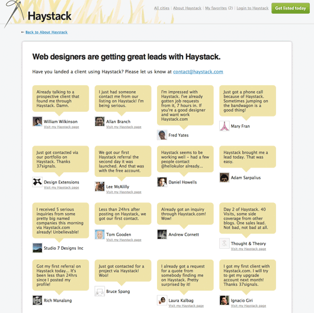This screenshot has width=314, height=313.
Task: Click the 'Day 2 of Haystack' testimonial bubble
Action: (x=248, y=218)
